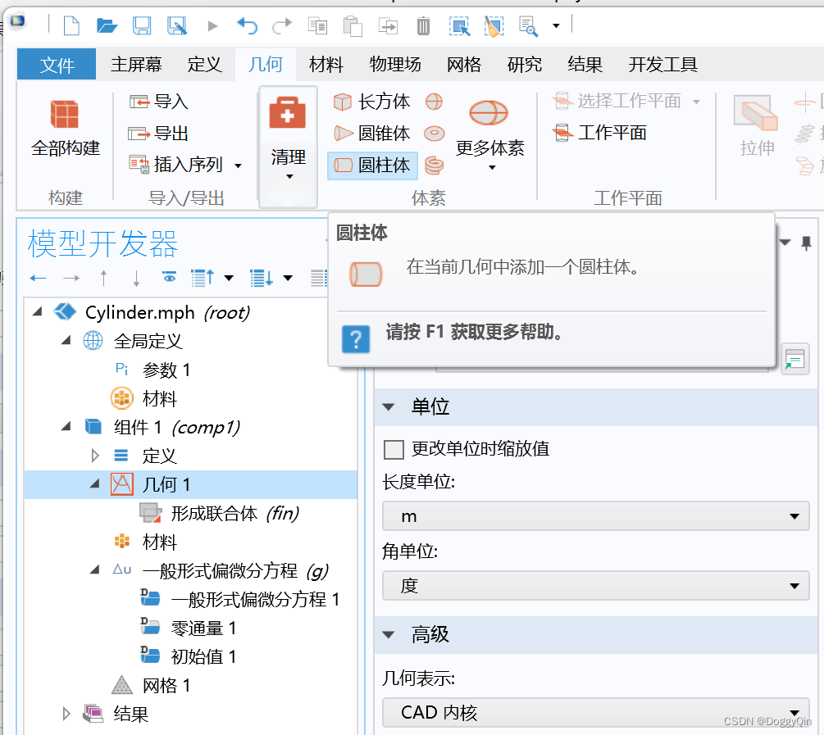Select 初始值 1 node
The image size is (824, 735).
tap(203, 656)
